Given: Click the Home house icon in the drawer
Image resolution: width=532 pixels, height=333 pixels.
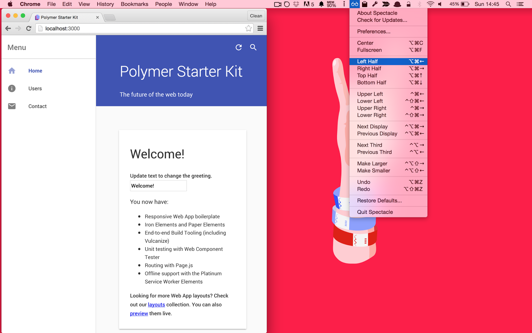Looking at the screenshot, I should pyautogui.click(x=12, y=71).
